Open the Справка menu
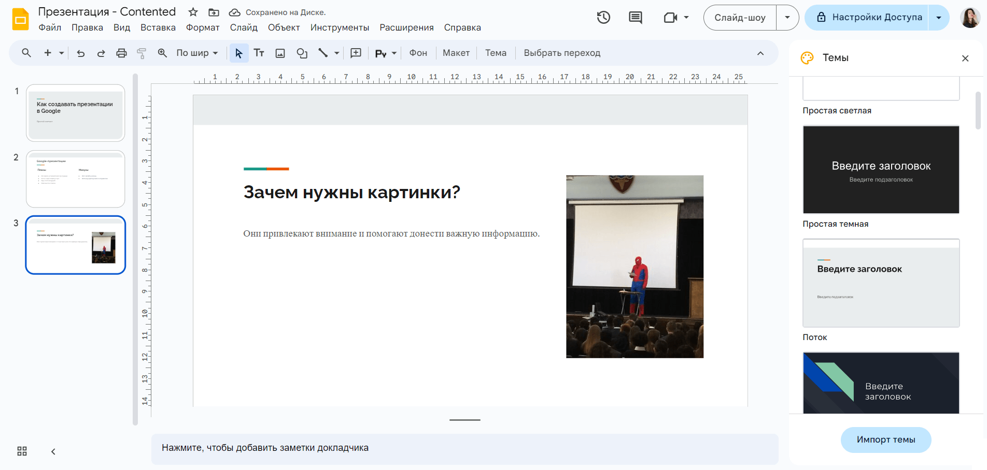987x470 pixels. pyautogui.click(x=462, y=27)
